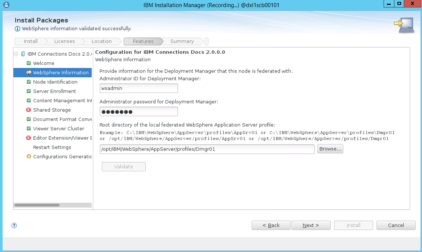Open Node Identification settings
This screenshot has height=252, width=422.
pos(55,82)
